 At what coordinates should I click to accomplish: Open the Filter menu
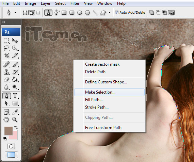(75, 3)
